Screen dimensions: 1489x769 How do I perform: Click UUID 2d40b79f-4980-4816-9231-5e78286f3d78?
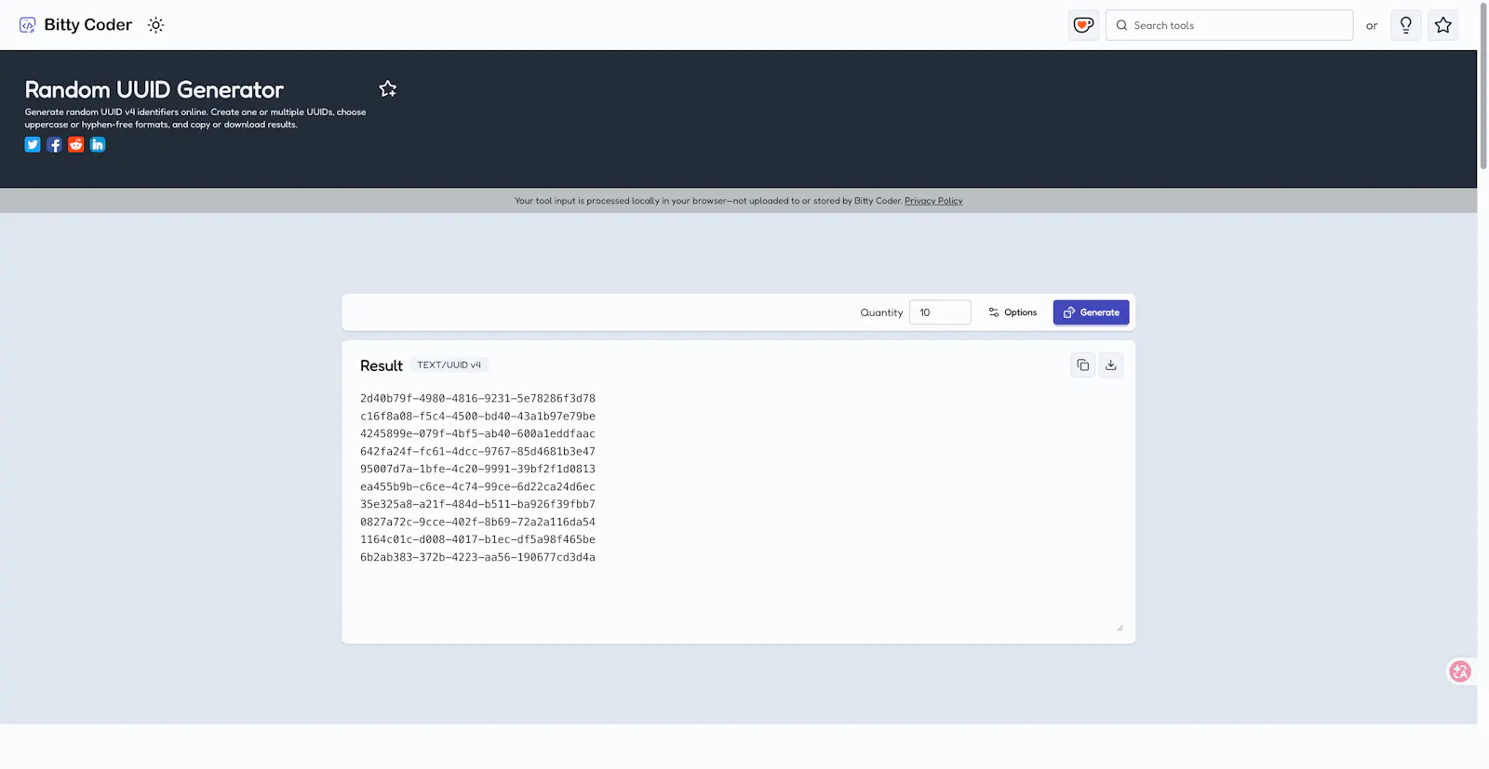pos(477,398)
